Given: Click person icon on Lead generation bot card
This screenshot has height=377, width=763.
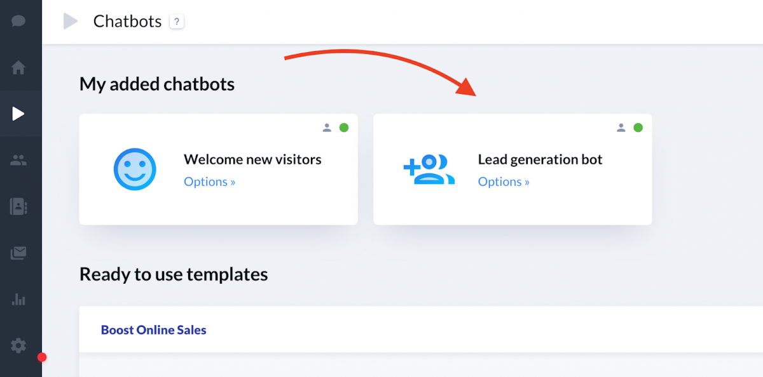Looking at the screenshot, I should [x=621, y=128].
